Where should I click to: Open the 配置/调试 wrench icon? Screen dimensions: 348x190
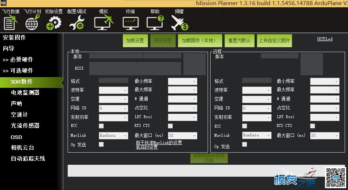[x=77, y=23]
